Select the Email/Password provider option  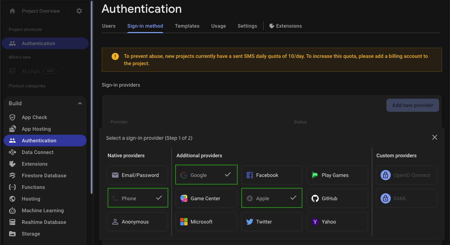[137, 175]
